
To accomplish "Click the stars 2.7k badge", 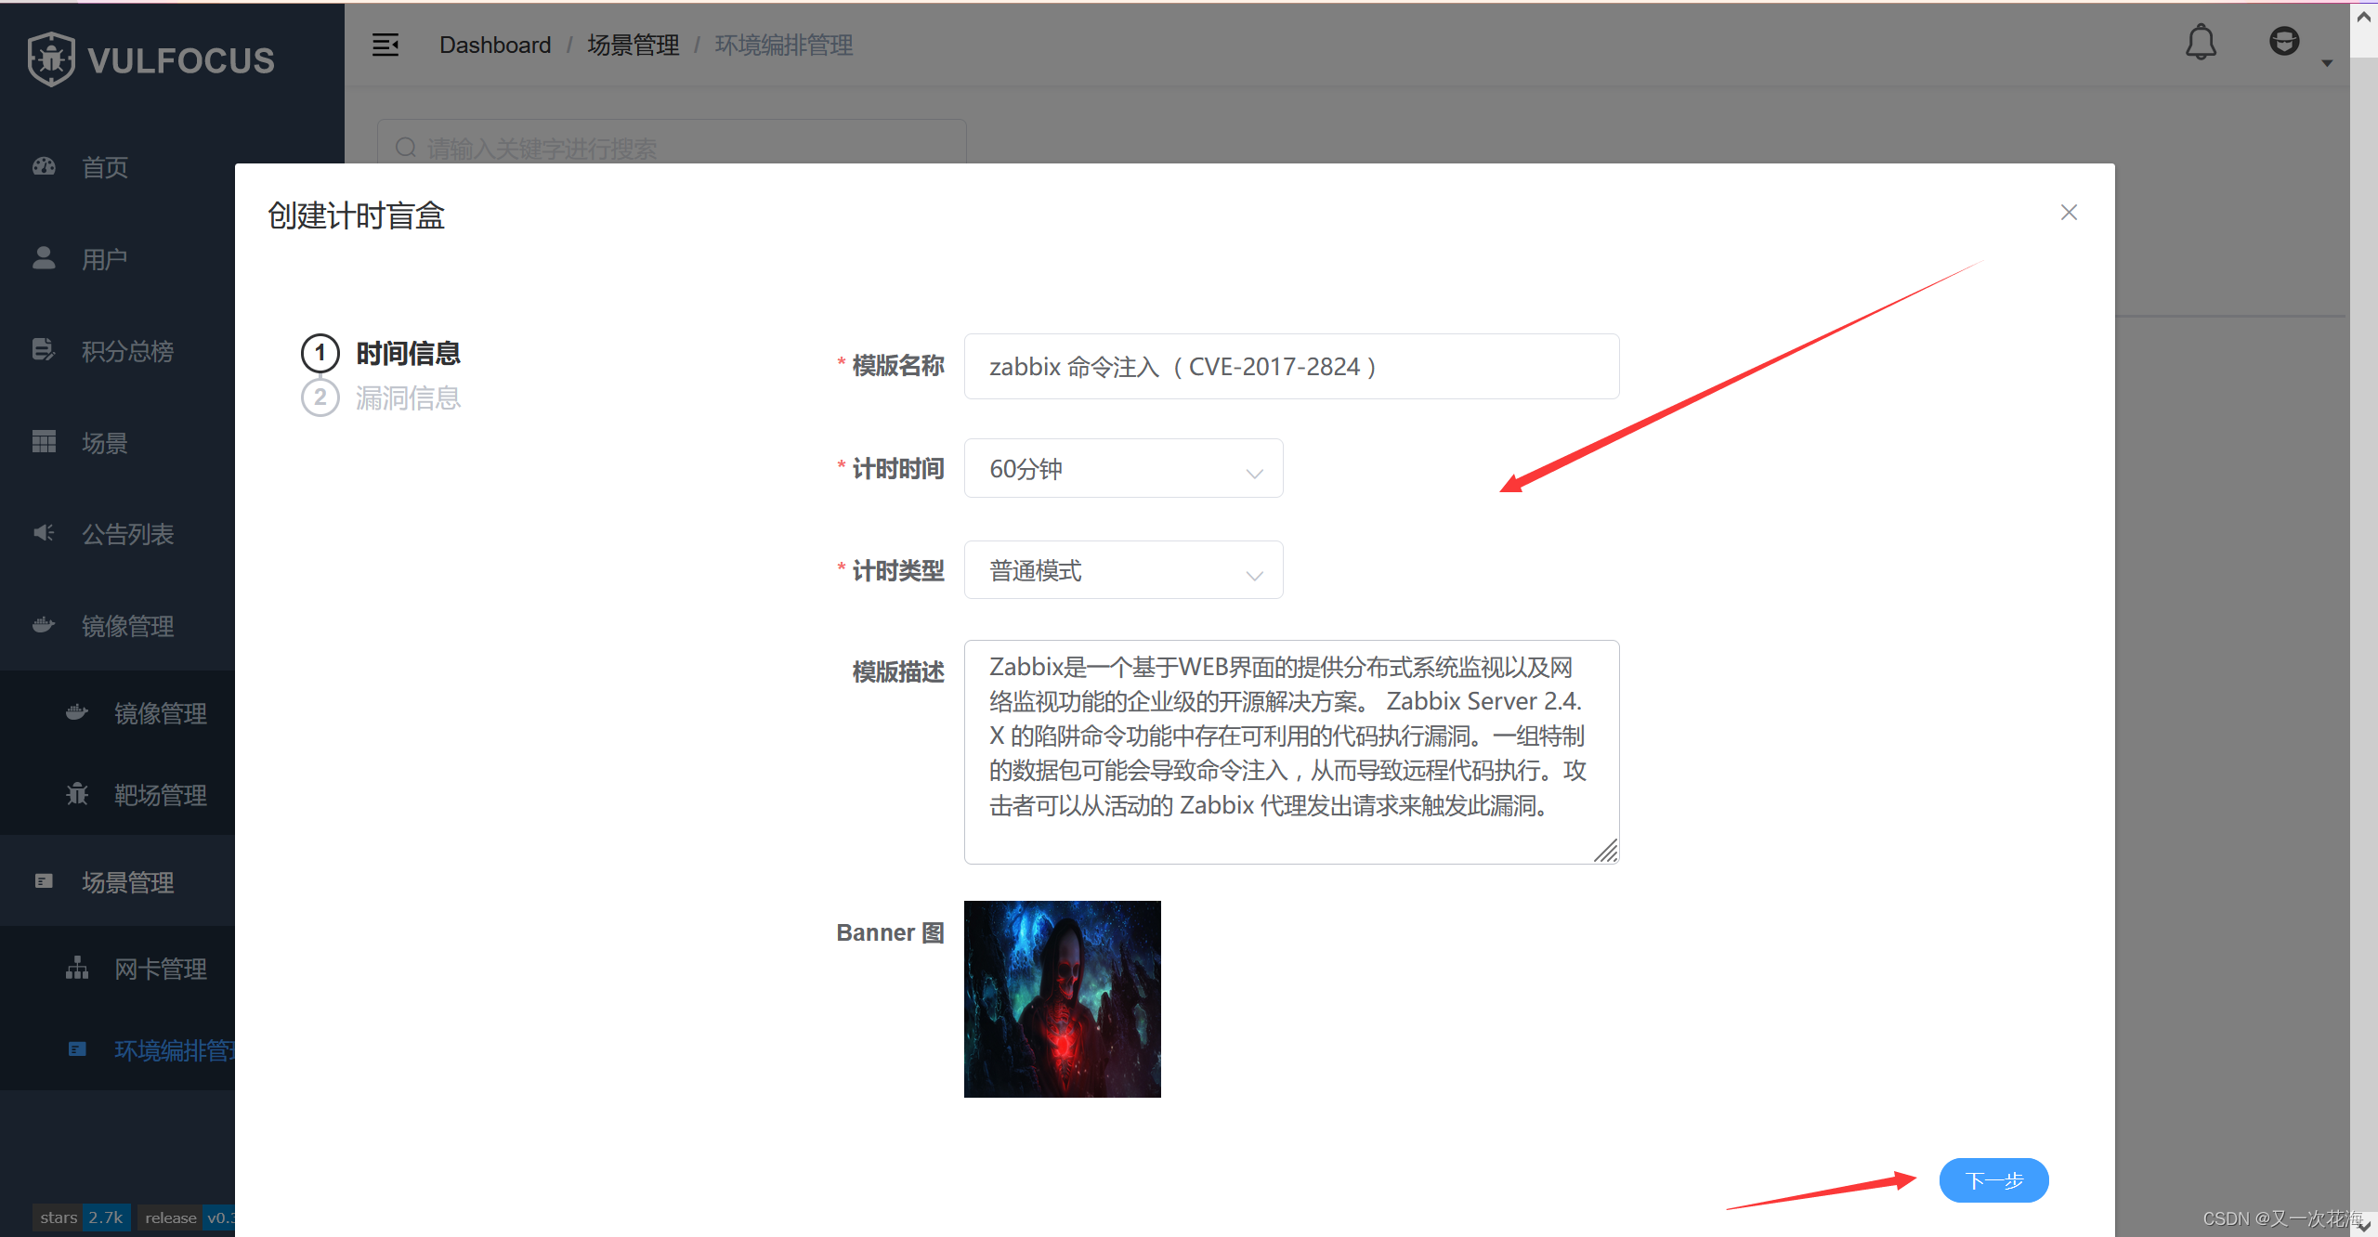I will point(82,1217).
